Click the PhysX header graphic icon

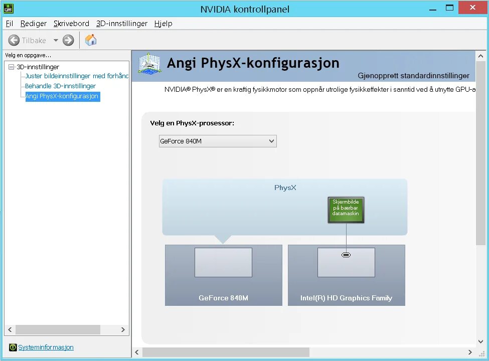(149, 64)
